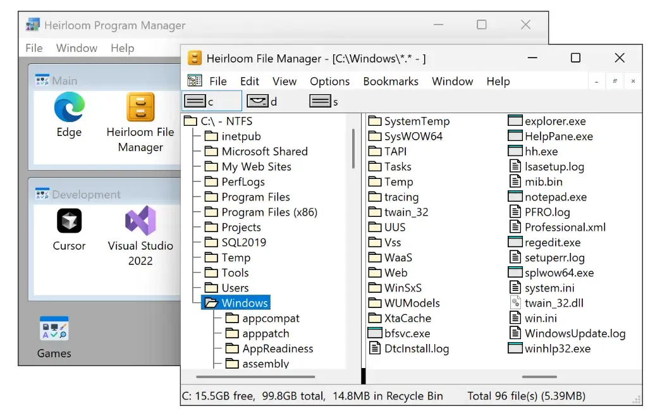Open File menu in File Manager

tap(218, 81)
